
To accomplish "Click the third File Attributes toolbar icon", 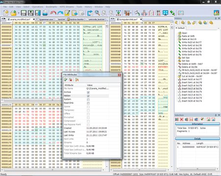I will coord(77,80).
